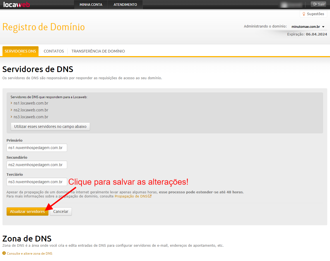Click the Zona de DNS heading

[27, 239]
